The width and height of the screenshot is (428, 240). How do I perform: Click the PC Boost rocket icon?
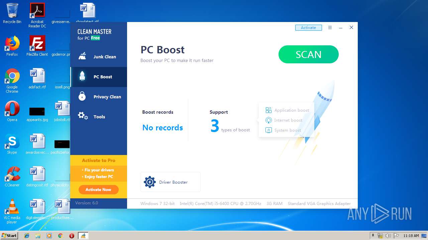(x=82, y=76)
